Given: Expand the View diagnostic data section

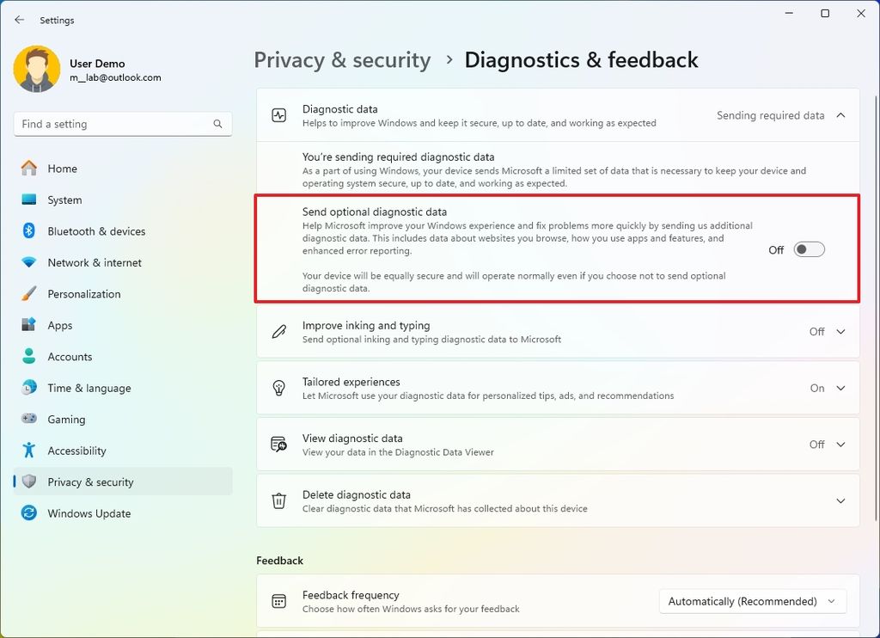Looking at the screenshot, I should click(840, 445).
